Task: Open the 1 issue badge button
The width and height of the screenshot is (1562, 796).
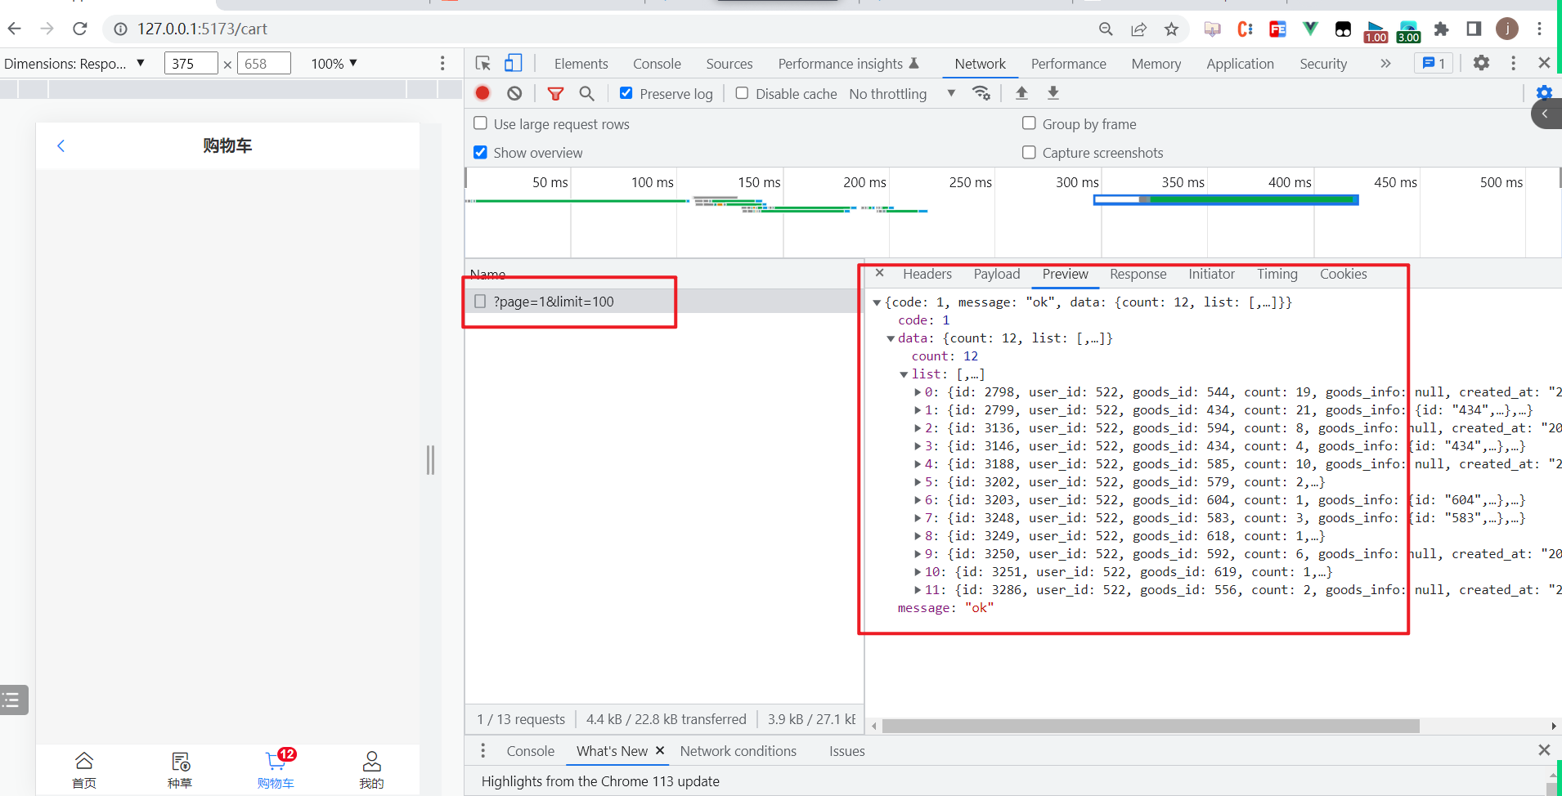Action: (1434, 63)
